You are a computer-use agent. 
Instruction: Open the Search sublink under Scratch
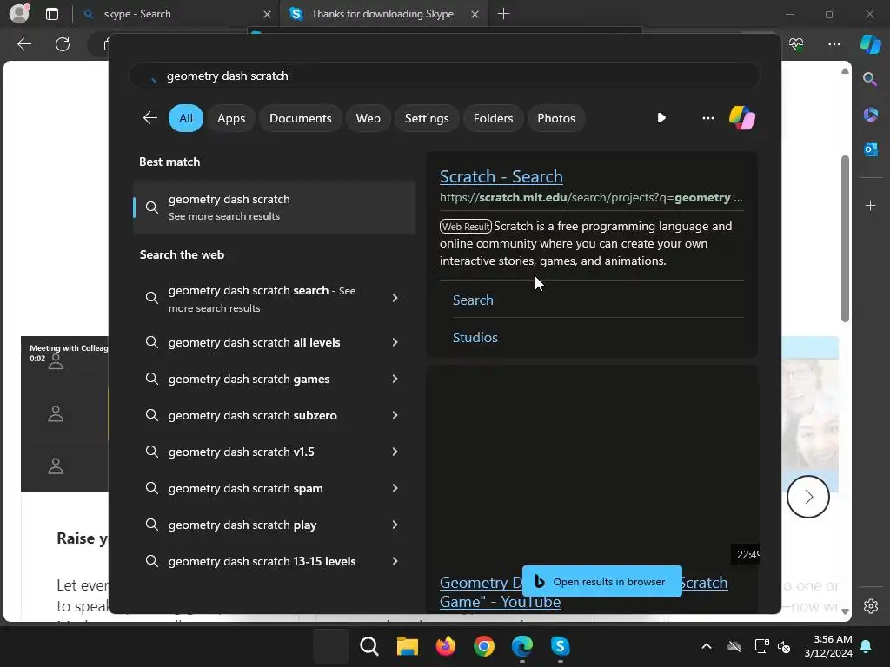pos(473,300)
